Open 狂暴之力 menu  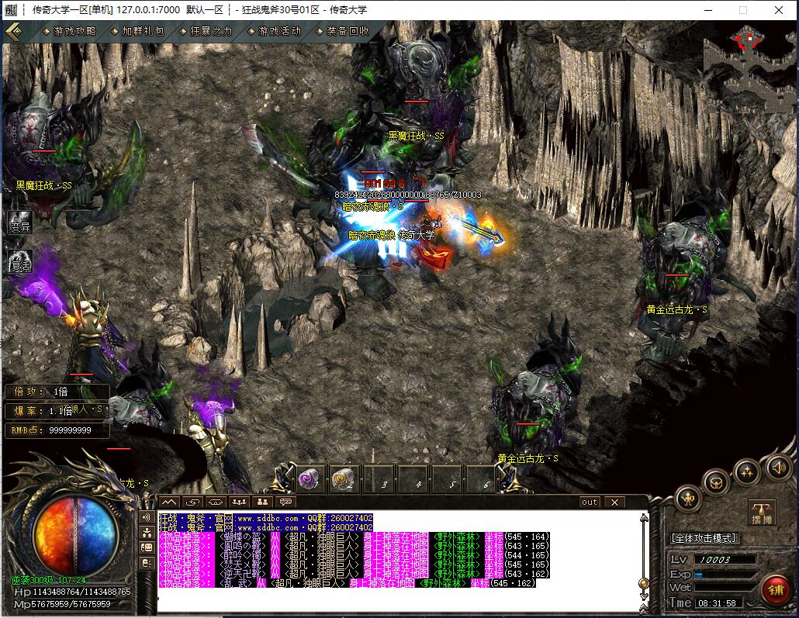tap(206, 32)
